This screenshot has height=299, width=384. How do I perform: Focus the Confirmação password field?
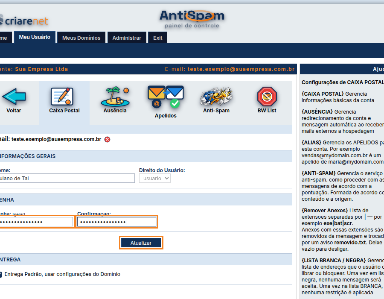pos(116,222)
